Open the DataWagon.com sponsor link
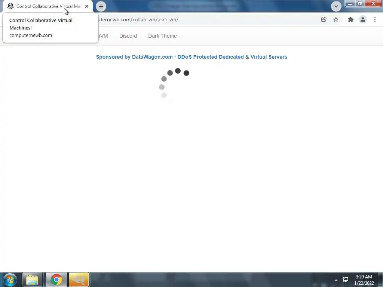The image size is (383, 287). point(191,57)
